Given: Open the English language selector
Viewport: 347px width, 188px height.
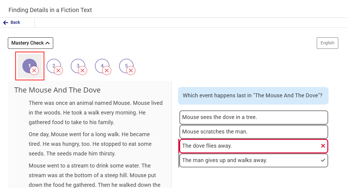Looking at the screenshot, I should [327, 43].
